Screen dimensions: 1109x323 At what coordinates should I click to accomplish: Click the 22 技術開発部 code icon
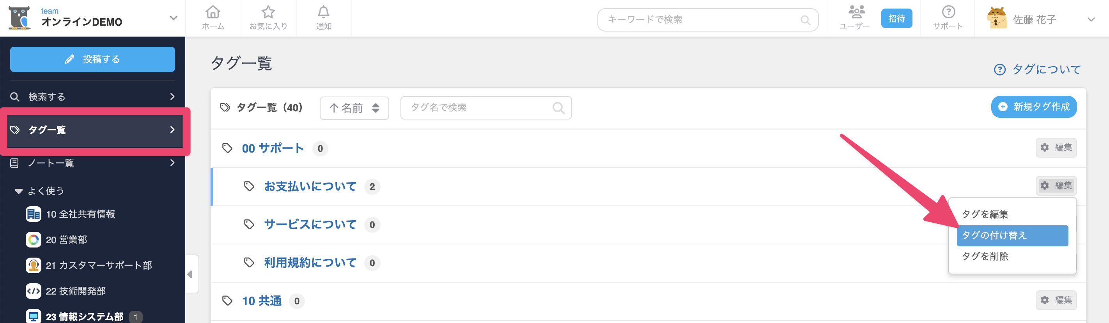click(x=33, y=291)
